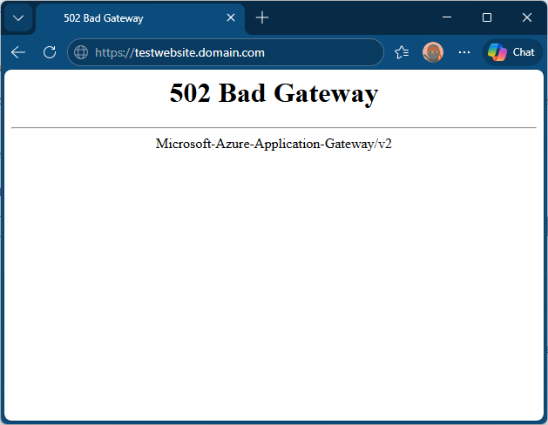Viewport: 548px width, 425px height.
Task: Go back to the previous page
Action: 18,52
